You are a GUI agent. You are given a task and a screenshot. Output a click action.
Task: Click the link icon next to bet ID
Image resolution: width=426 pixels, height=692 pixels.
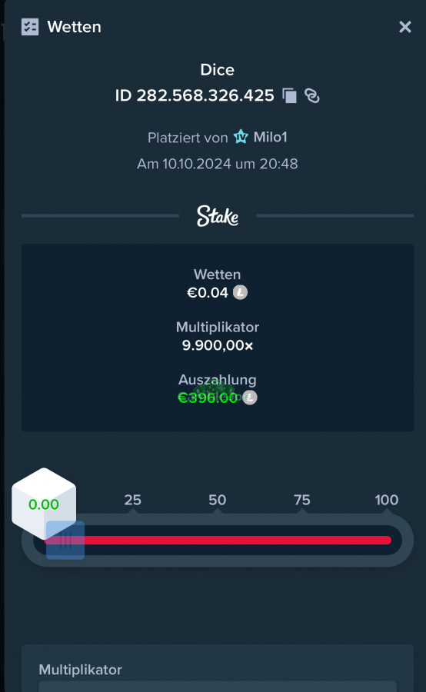[x=312, y=95]
